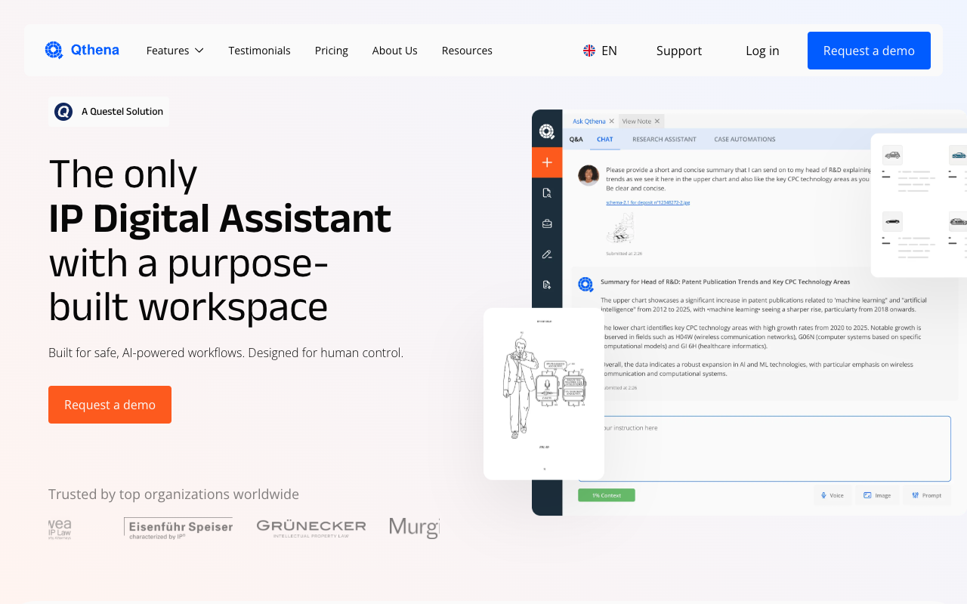Open the Support link
Screen dimensions: 967x604
[679, 51]
